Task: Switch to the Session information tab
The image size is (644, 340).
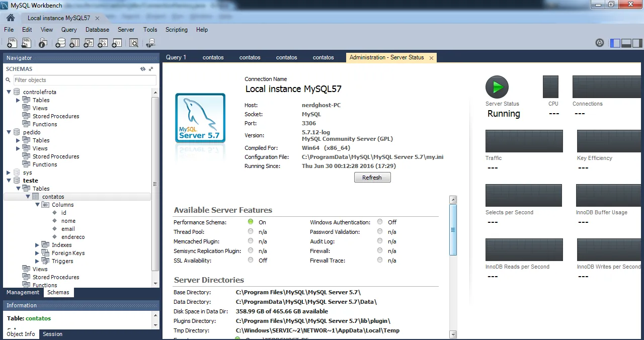Action: pyautogui.click(x=52, y=334)
